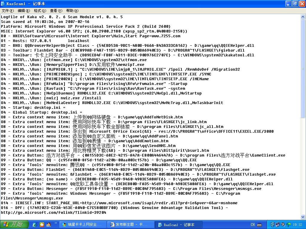Click the Tools menuitem: 腾讯QQ line
306x229 pixels.
tap(116, 165)
